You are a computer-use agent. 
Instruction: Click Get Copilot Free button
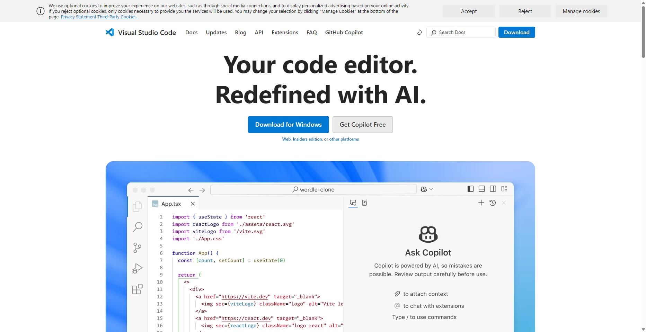362,125
